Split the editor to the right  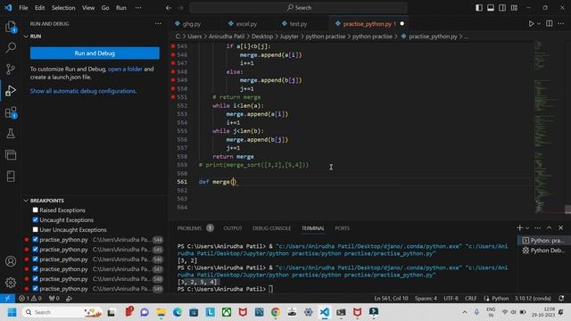550,24
